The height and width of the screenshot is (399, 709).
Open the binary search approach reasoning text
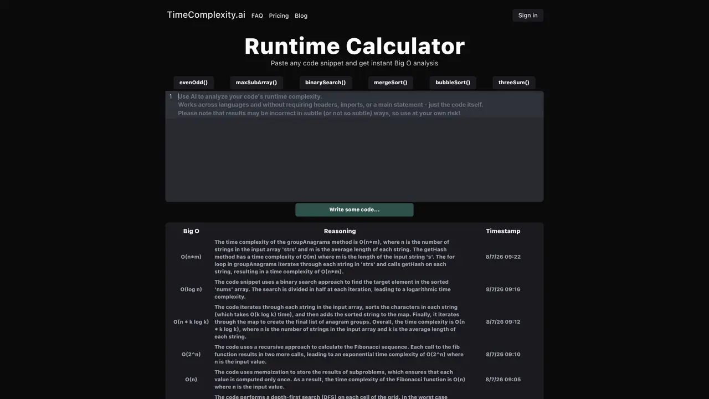(340, 289)
